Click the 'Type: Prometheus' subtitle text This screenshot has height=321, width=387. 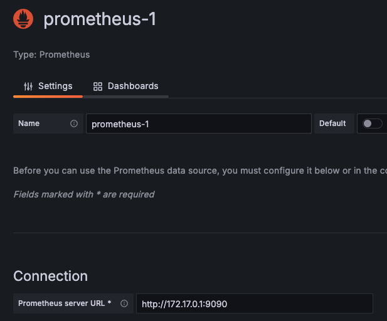tap(51, 55)
